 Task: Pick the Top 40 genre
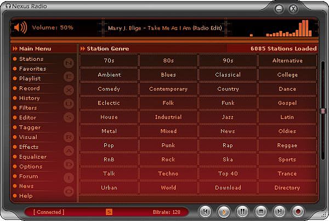point(228,173)
